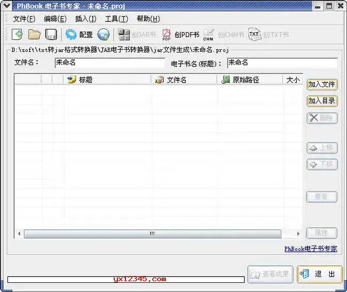Click the 加入目录 button
Viewport: 347px width, 292px height.
point(322,101)
